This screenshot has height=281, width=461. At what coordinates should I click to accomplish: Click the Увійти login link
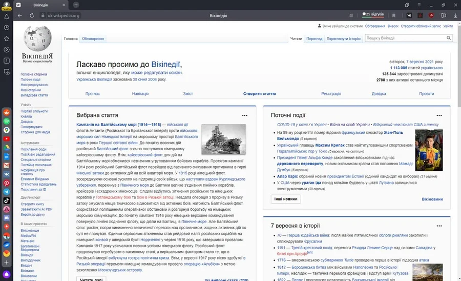click(448, 26)
